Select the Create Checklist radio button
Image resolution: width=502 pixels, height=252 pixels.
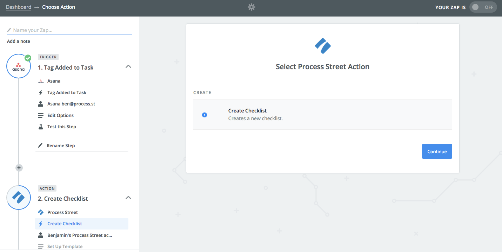coord(205,115)
